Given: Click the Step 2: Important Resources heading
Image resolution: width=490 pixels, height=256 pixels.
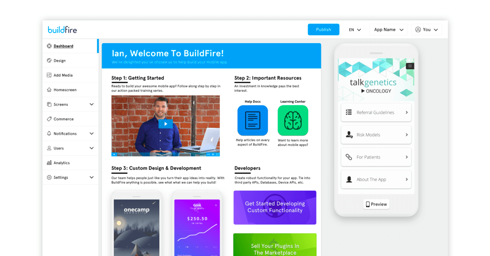Looking at the screenshot, I should 268,78.
